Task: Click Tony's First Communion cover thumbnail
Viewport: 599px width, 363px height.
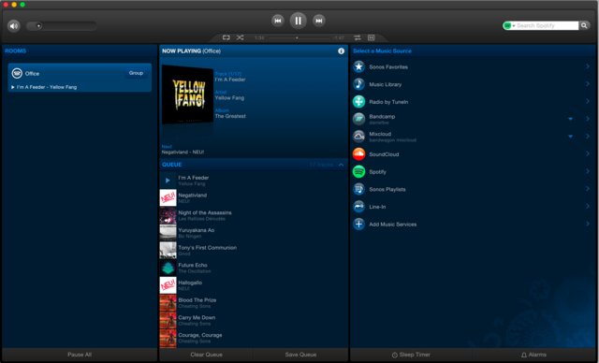Action: point(168,251)
